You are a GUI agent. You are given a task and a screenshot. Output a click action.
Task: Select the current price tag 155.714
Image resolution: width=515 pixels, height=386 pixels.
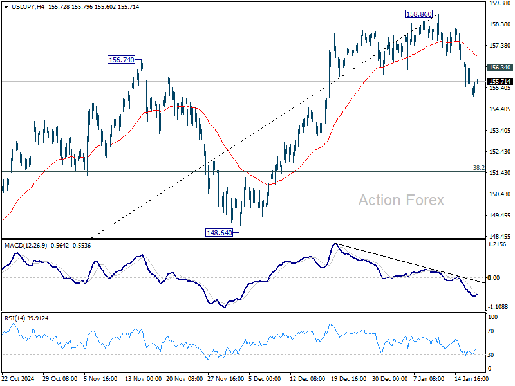click(500, 82)
